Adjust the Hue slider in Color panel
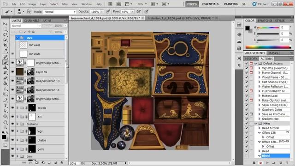Image resolution: width=295 pixels, height=166 pixels. (268, 28)
